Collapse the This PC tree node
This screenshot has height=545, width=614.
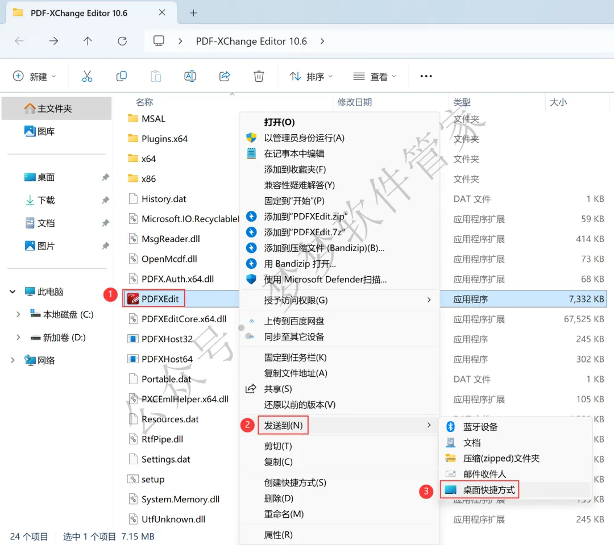coord(13,292)
